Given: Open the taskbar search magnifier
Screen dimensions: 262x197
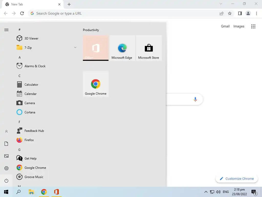Looking at the screenshot, I should [x=18, y=192].
